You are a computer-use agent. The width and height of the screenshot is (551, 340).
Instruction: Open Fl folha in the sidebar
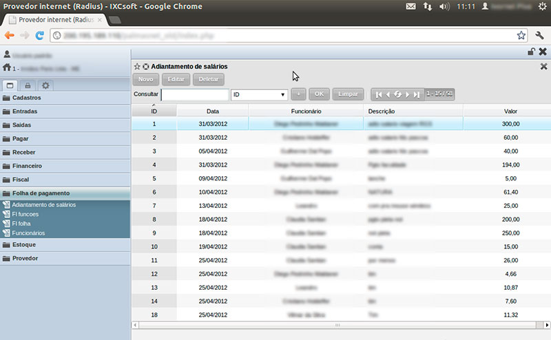pyautogui.click(x=21, y=224)
